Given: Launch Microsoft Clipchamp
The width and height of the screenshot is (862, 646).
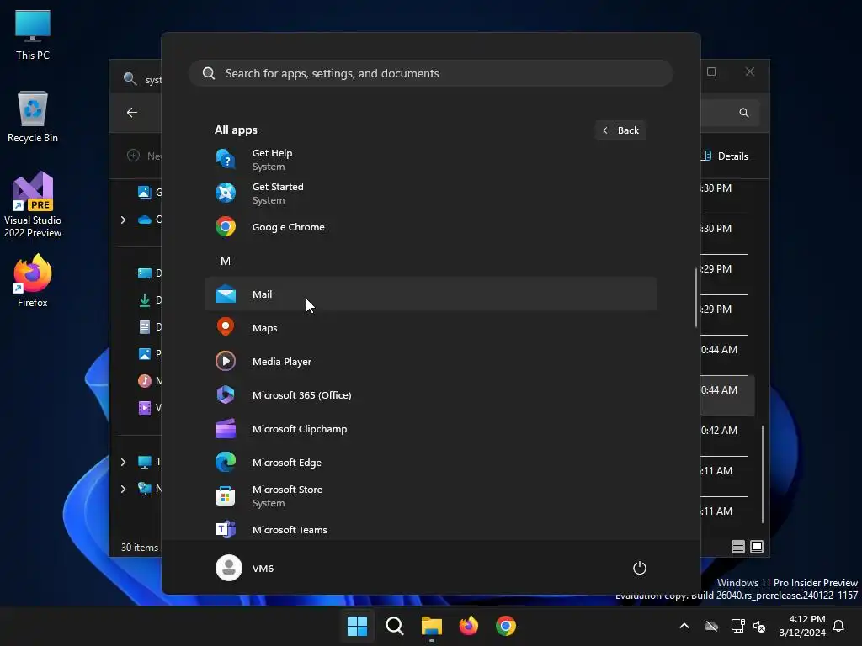Looking at the screenshot, I should 430,429.
